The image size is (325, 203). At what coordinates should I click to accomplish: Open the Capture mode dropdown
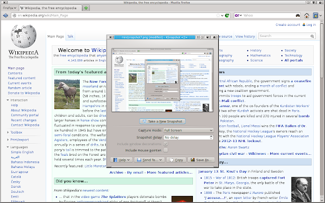tap(188, 130)
